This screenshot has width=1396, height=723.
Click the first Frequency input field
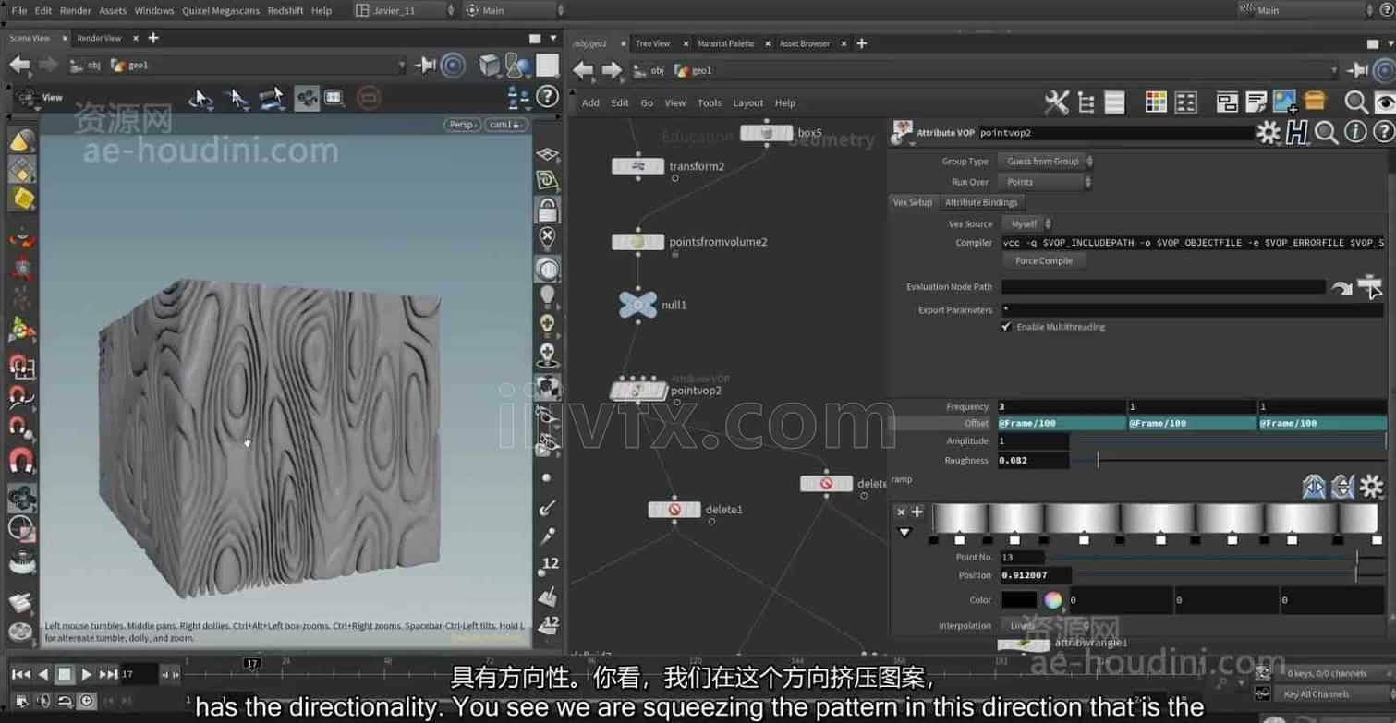[1061, 406]
